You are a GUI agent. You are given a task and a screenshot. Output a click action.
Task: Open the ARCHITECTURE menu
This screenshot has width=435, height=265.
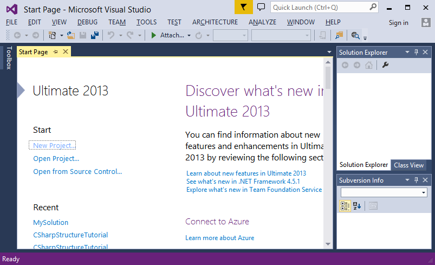[215, 22]
